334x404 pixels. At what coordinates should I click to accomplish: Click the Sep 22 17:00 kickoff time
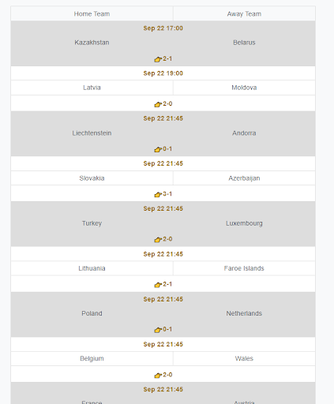tap(163, 28)
